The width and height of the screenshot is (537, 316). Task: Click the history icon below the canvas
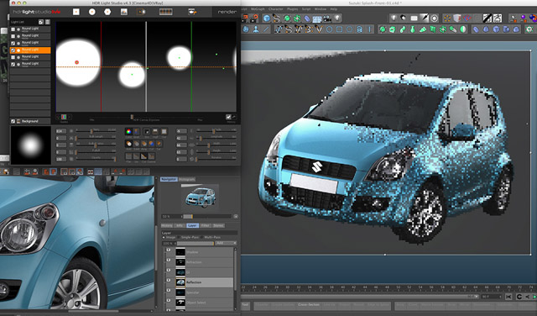(x=228, y=117)
